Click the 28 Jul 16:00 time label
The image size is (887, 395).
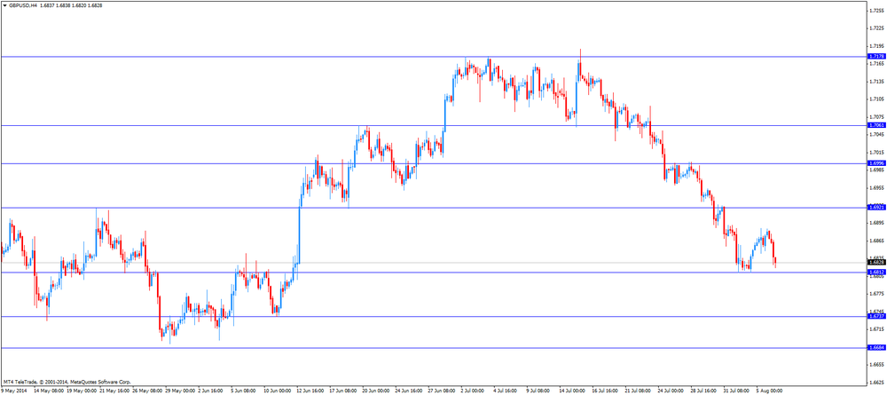pos(703,391)
